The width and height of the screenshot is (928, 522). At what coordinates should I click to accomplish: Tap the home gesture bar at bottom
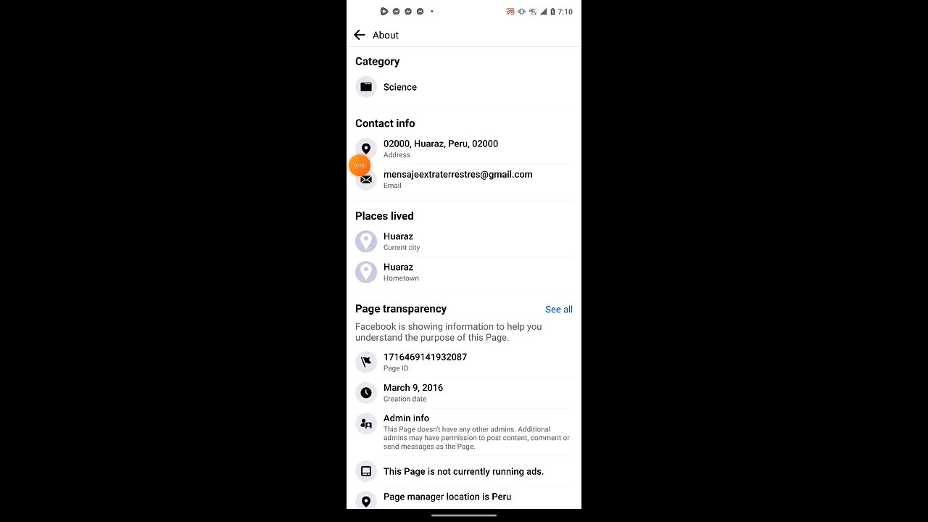(464, 515)
